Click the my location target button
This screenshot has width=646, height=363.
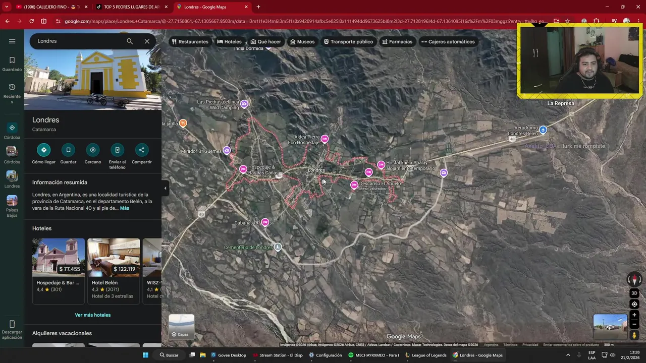pyautogui.click(x=634, y=304)
